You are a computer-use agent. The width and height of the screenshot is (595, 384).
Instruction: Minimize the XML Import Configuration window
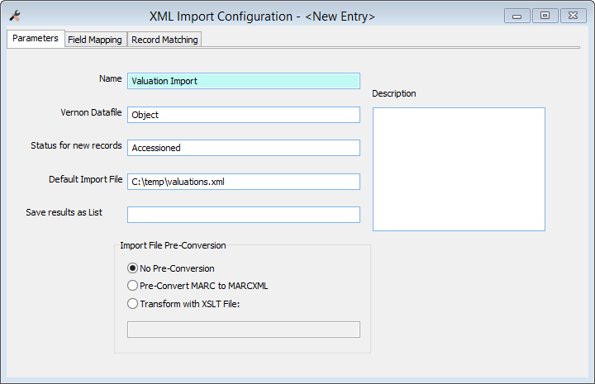tap(516, 16)
